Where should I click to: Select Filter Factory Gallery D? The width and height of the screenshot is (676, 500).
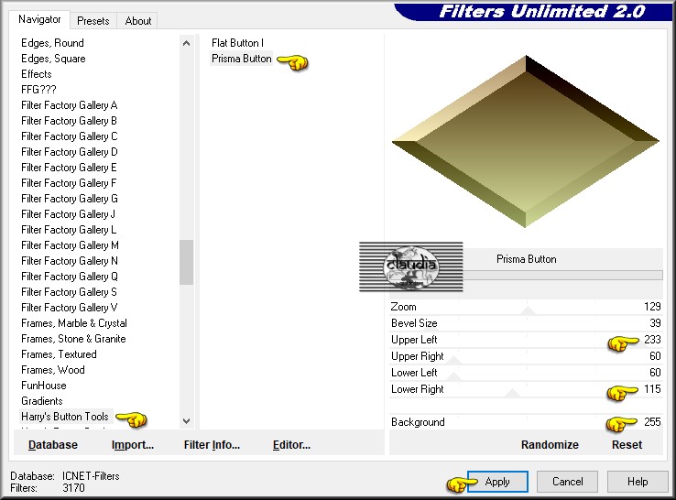(70, 152)
